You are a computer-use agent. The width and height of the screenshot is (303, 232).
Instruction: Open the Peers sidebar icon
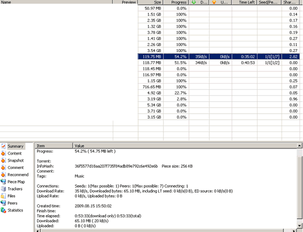tap(3, 203)
